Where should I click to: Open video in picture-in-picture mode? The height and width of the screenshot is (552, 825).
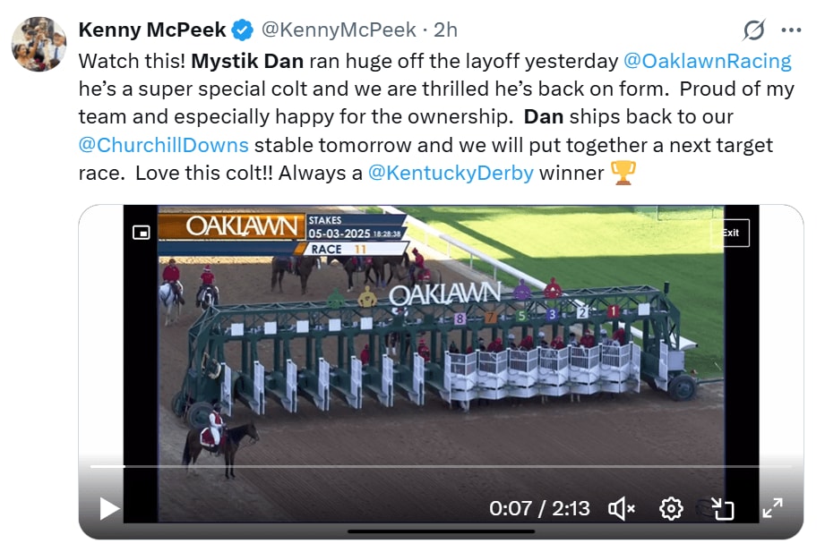(722, 509)
